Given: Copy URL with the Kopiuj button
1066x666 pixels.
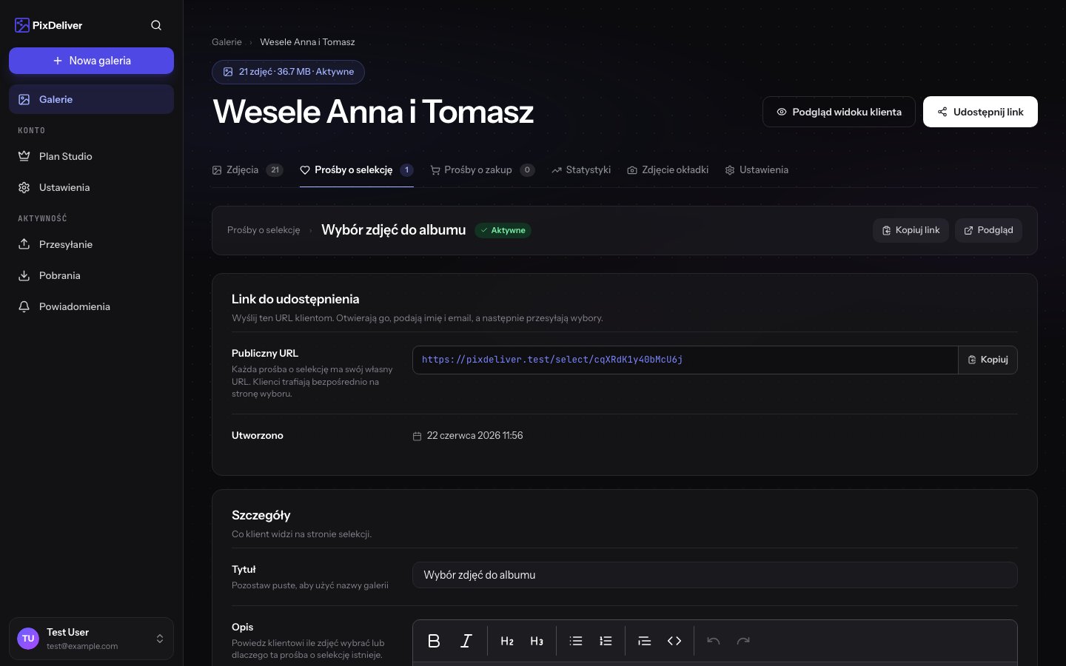Looking at the screenshot, I should coord(988,360).
